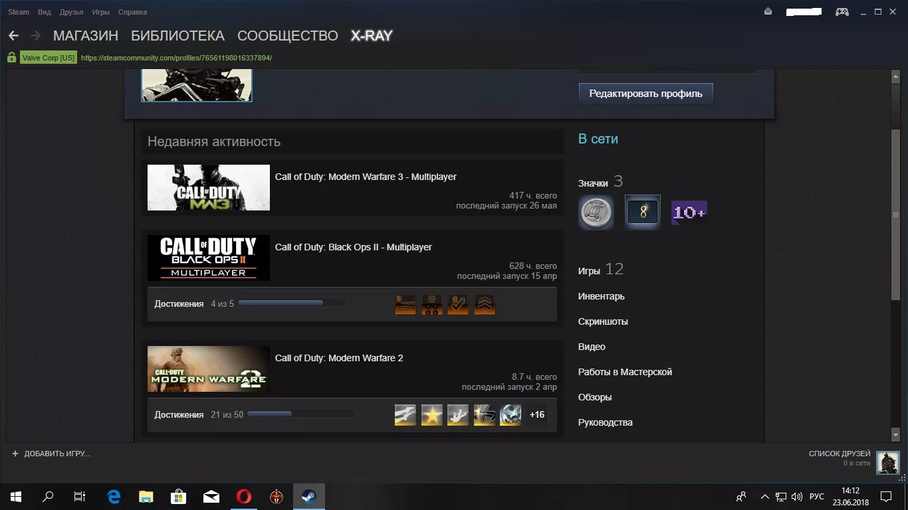Click the MW3 game thumbnail
The width and height of the screenshot is (908, 510).
coord(209,188)
